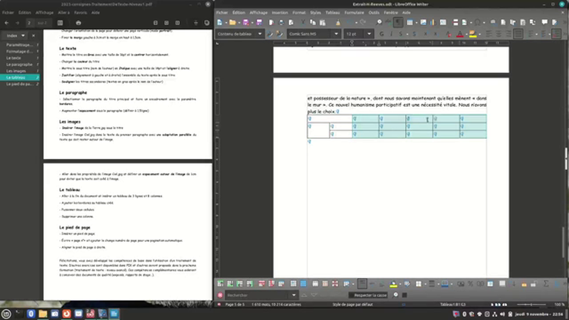Click the previous page arrow in PDF viewer
Image resolution: width=569 pixels, height=320 pixels.
(7, 23)
